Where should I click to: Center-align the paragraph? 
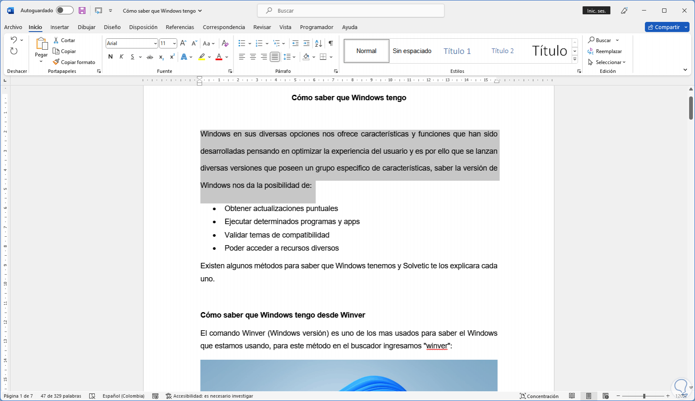253,57
